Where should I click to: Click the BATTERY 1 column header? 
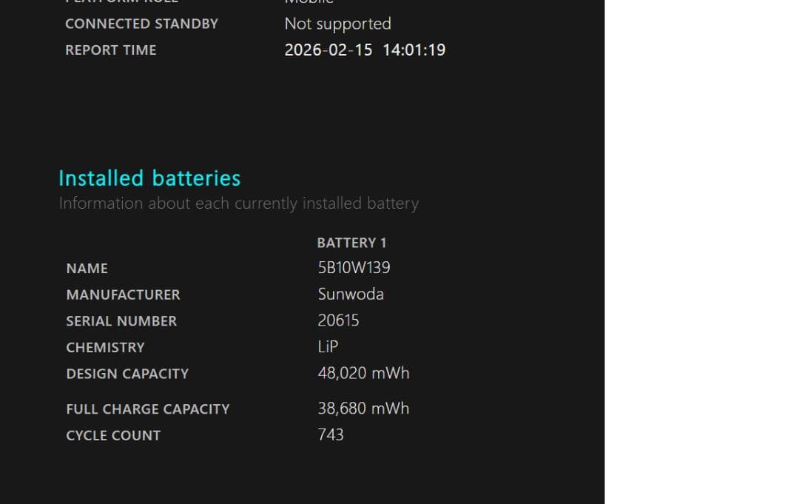click(x=351, y=243)
